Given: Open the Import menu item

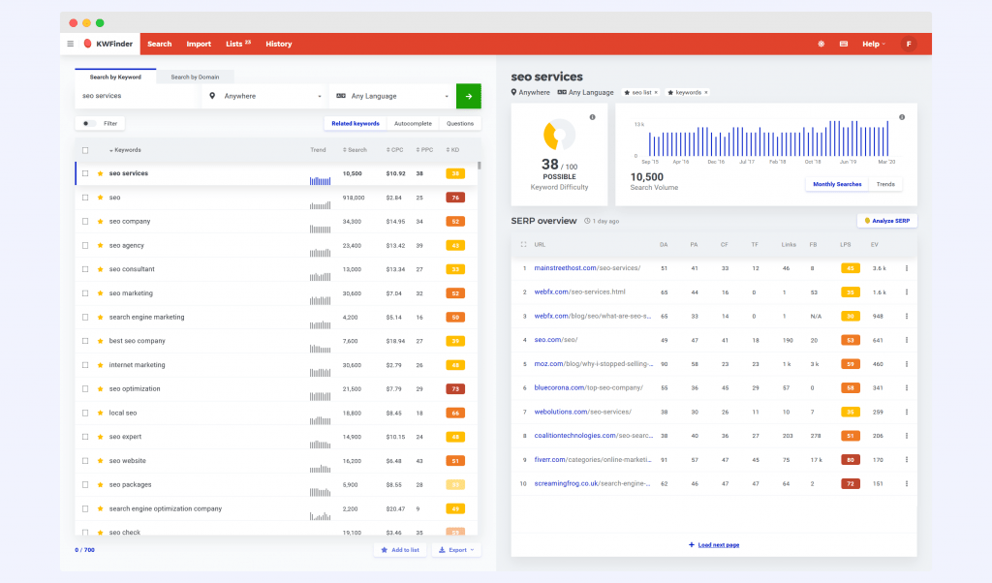Looking at the screenshot, I should [199, 44].
